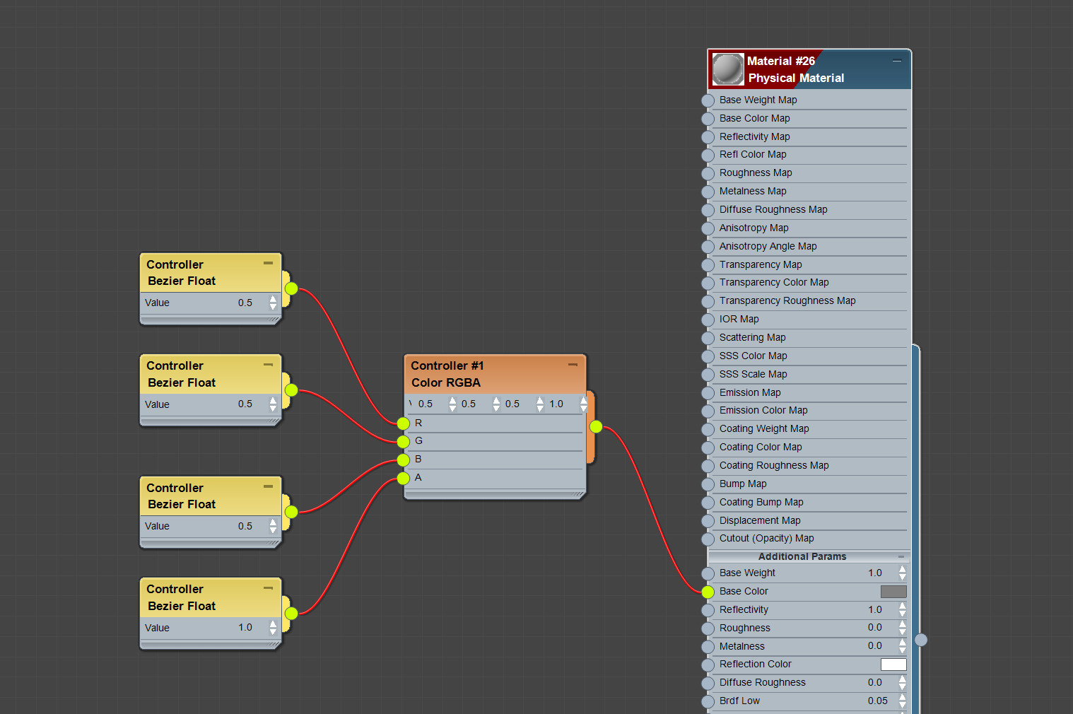Collapse the first Bezier Float node feeding the R input

268,263
